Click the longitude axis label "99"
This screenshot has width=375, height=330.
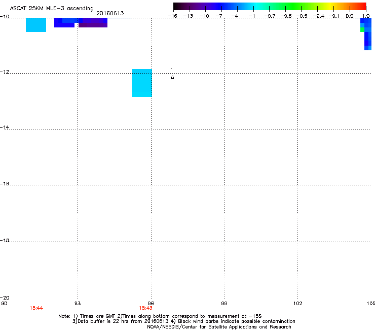click(x=224, y=304)
